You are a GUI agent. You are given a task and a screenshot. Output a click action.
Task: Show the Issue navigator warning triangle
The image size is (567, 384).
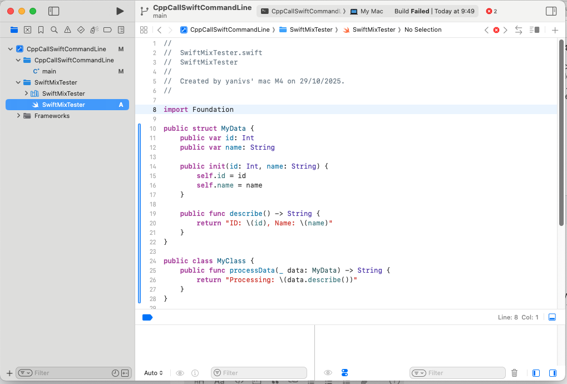67,29
